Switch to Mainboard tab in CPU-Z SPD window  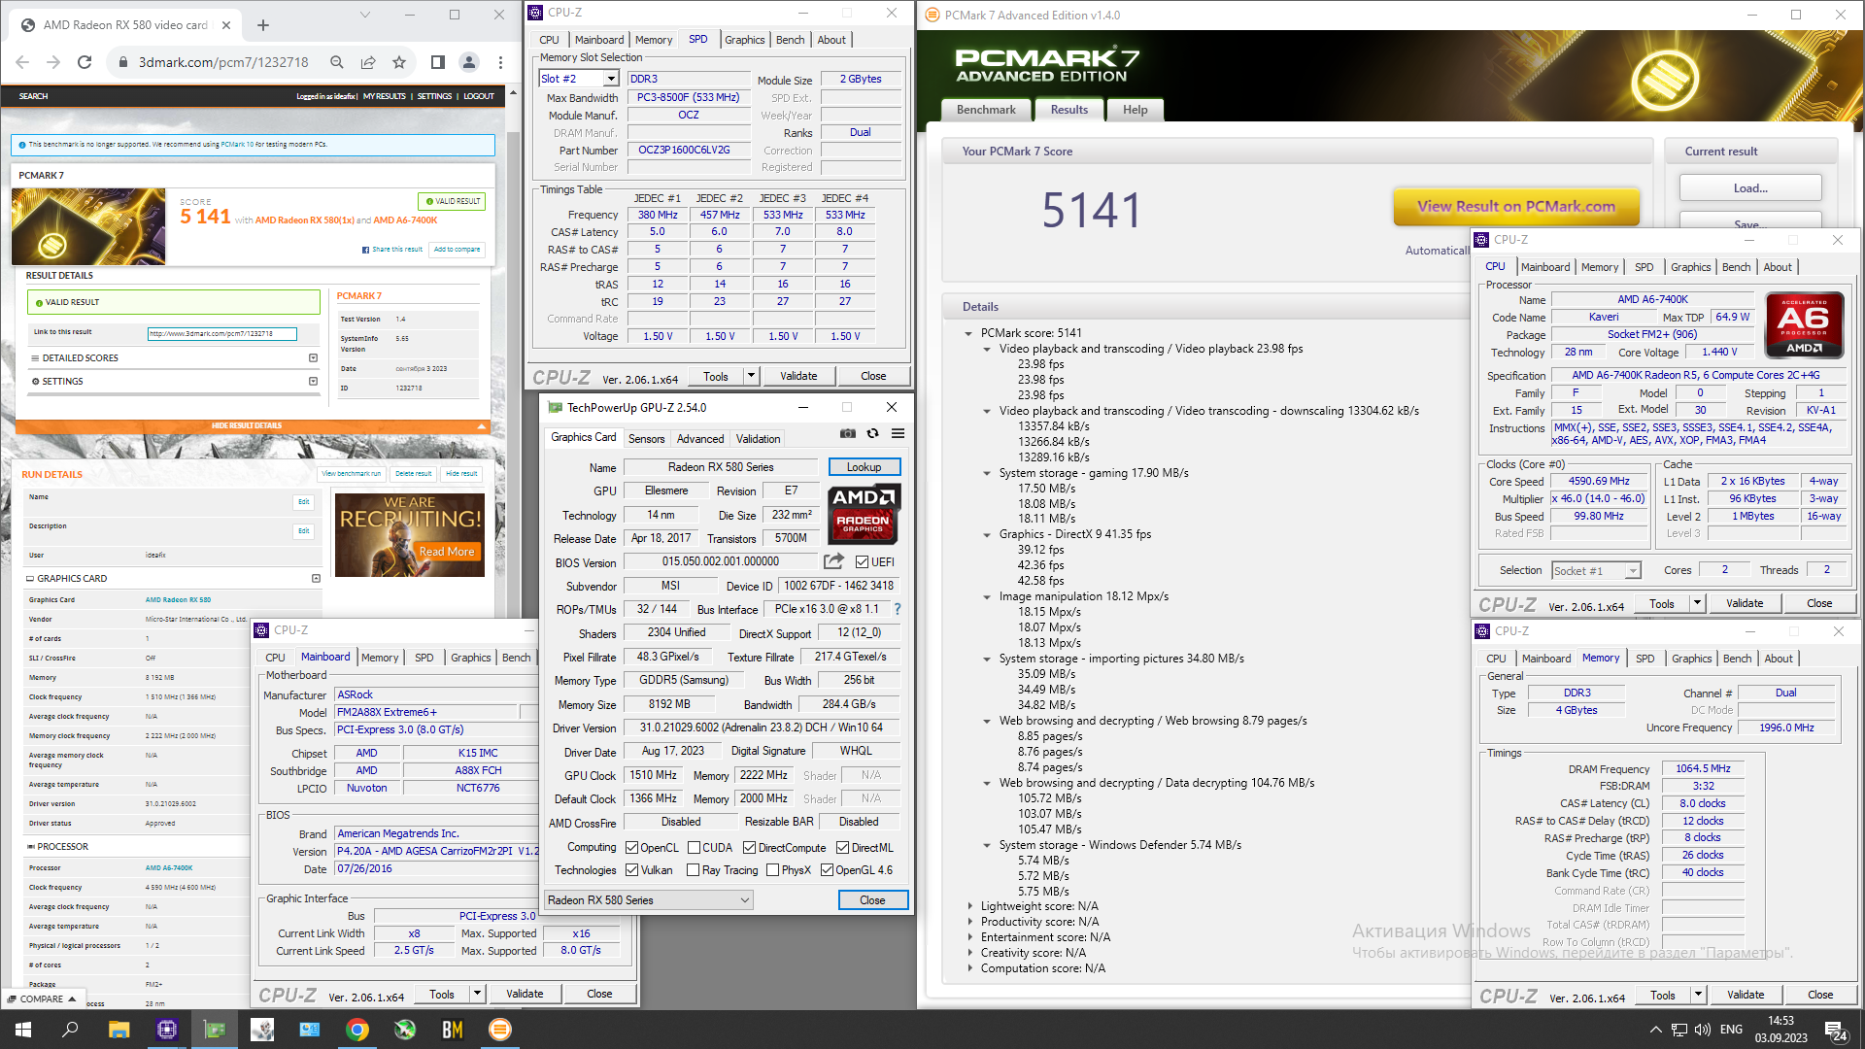(x=599, y=40)
